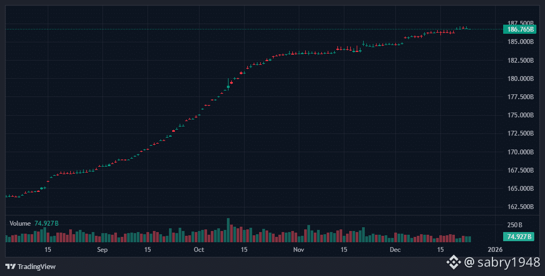Click the 177.500B price axis label
Image resolution: width=545 pixels, height=276 pixels.
click(520, 96)
